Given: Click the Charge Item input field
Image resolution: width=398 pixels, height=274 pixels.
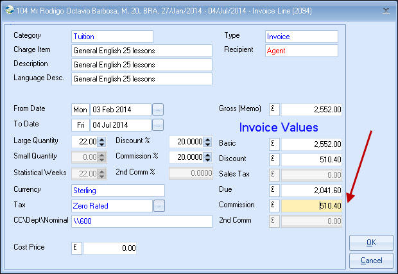Looking at the screenshot, I should [x=142, y=51].
